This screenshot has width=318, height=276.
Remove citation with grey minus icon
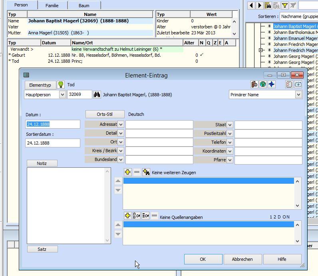154,216
